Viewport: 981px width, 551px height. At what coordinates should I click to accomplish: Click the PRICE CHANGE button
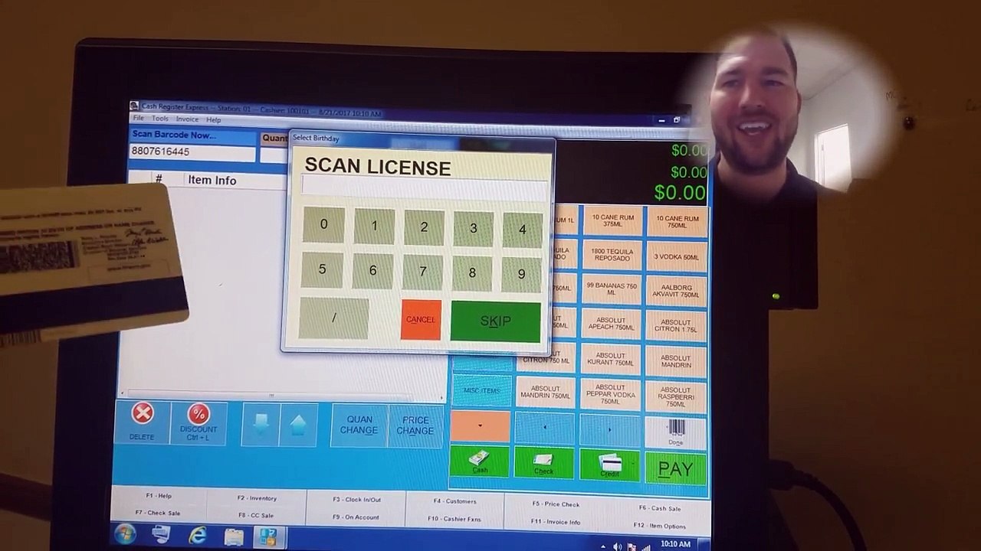[415, 425]
